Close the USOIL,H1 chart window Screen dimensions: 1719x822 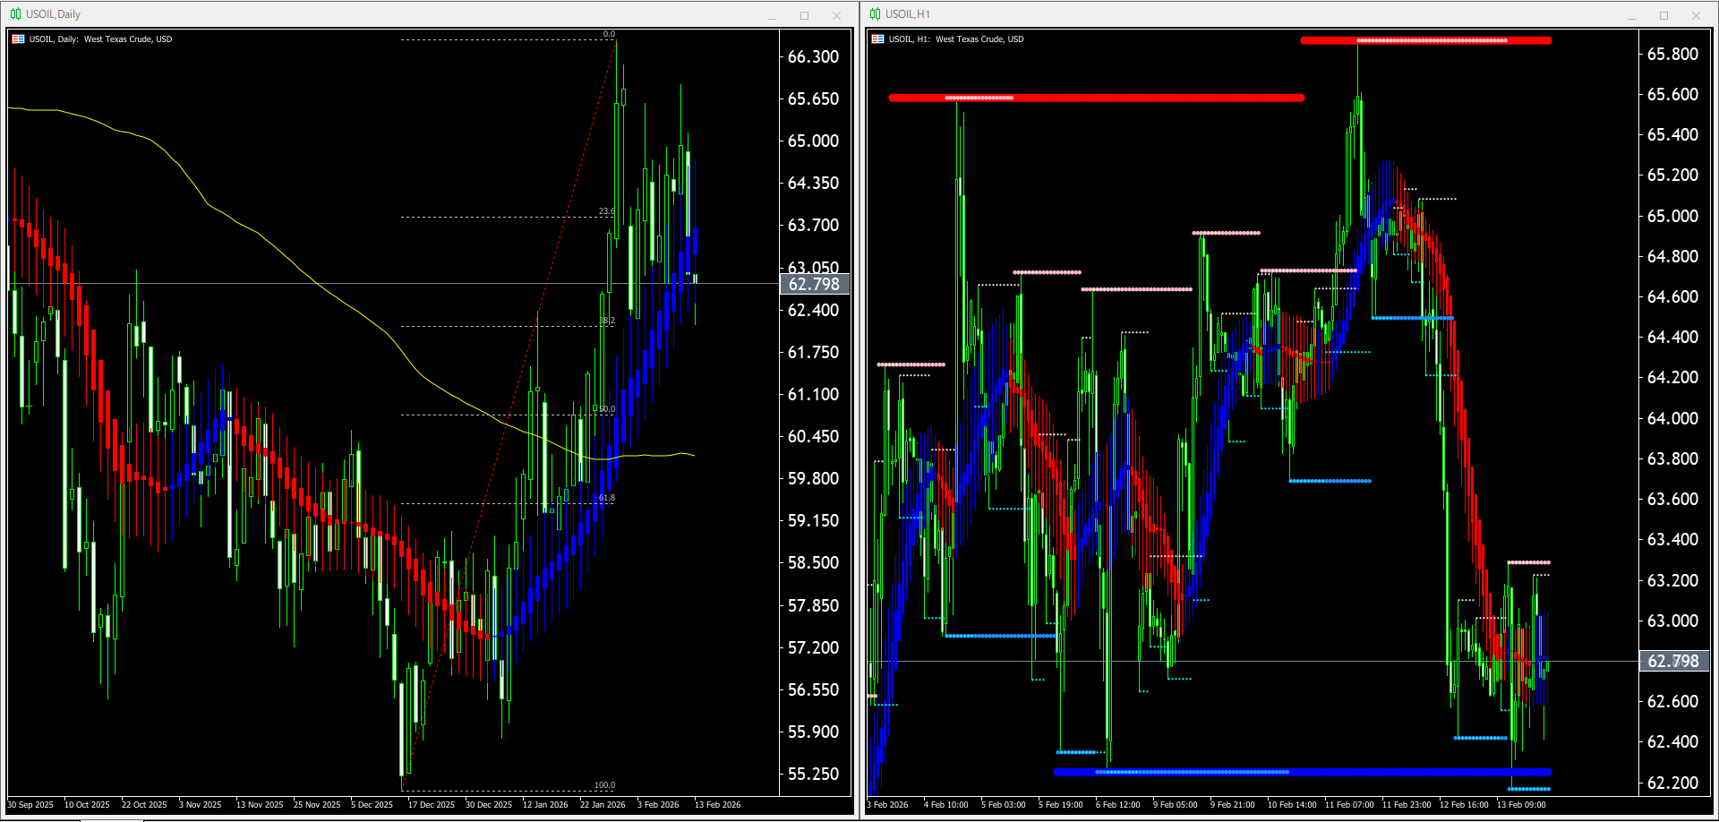[1696, 15]
